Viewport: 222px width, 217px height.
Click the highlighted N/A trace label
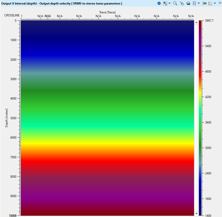(x=48, y=16)
